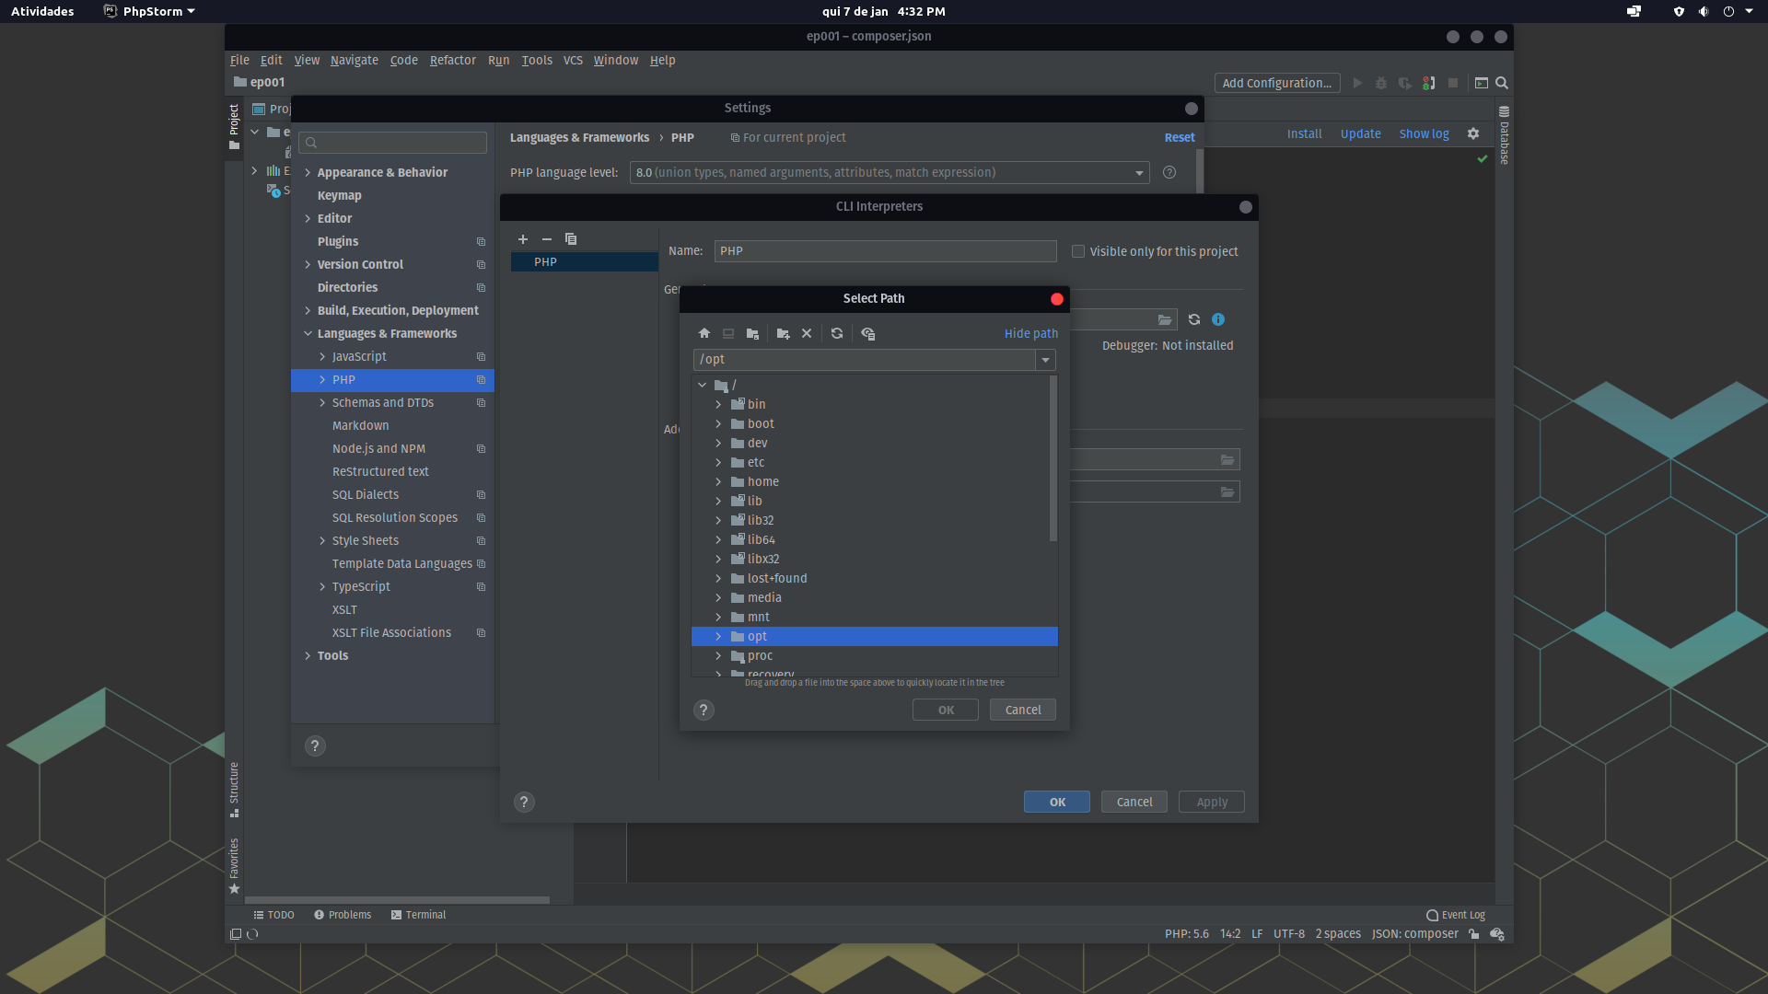Enable Visible only for this project
The height and width of the screenshot is (994, 1768).
1078,251
